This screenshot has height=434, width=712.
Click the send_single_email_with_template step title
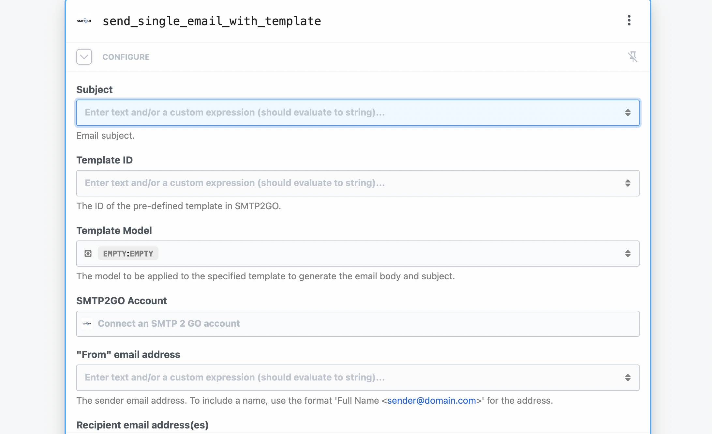212,21
